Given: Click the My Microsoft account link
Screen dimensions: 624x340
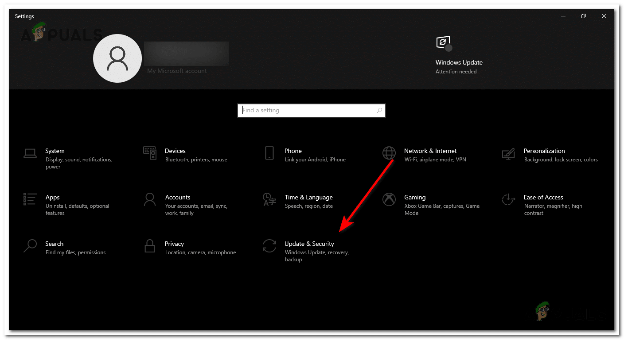Looking at the screenshot, I should pos(177,71).
